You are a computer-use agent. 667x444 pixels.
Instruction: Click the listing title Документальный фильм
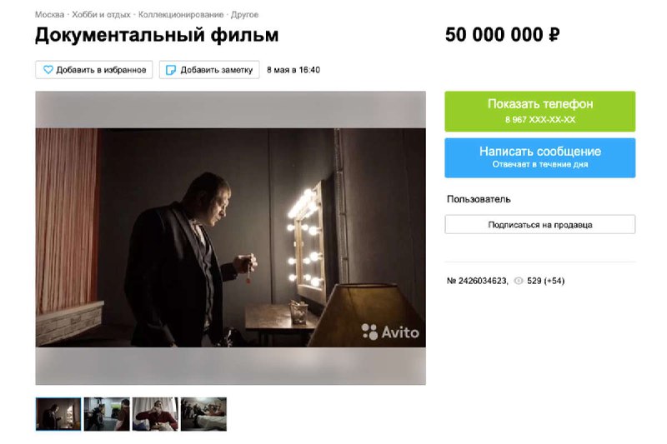(x=157, y=35)
